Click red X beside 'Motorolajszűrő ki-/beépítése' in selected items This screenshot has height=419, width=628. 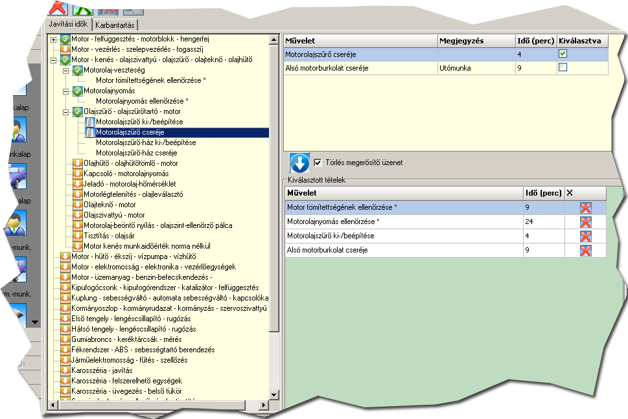click(586, 236)
